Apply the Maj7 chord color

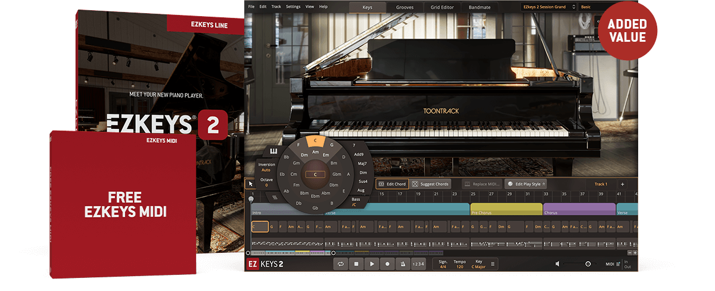point(362,163)
